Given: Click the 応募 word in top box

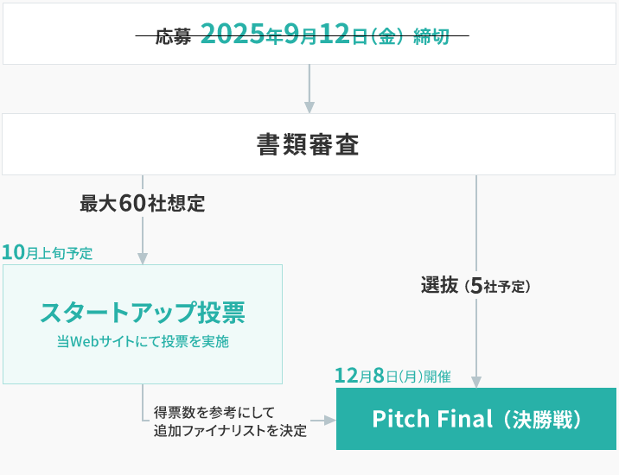Looking at the screenshot, I should [173, 36].
